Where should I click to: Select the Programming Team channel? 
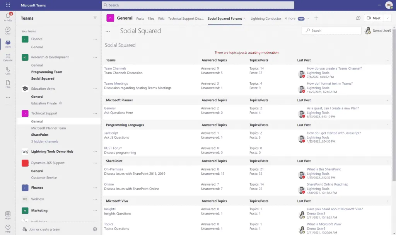46,72
